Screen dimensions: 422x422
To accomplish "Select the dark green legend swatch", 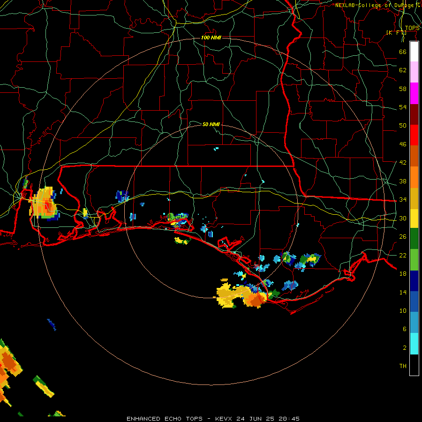I will pos(414,239).
